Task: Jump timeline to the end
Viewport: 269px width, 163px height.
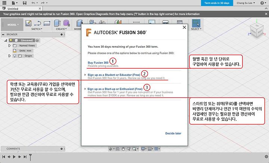Action: [x=25, y=157]
